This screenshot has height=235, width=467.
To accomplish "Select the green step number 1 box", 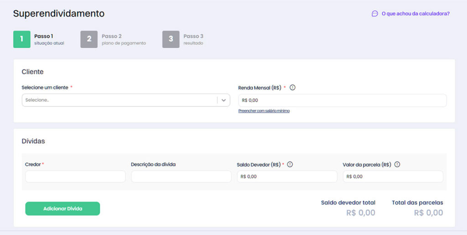I will [x=21, y=39].
